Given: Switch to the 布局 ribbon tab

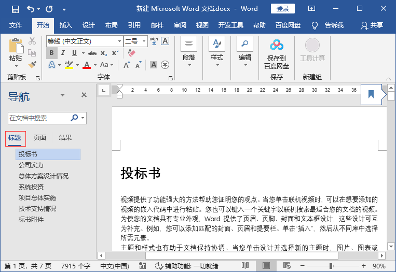Looking at the screenshot, I should tap(112, 25).
